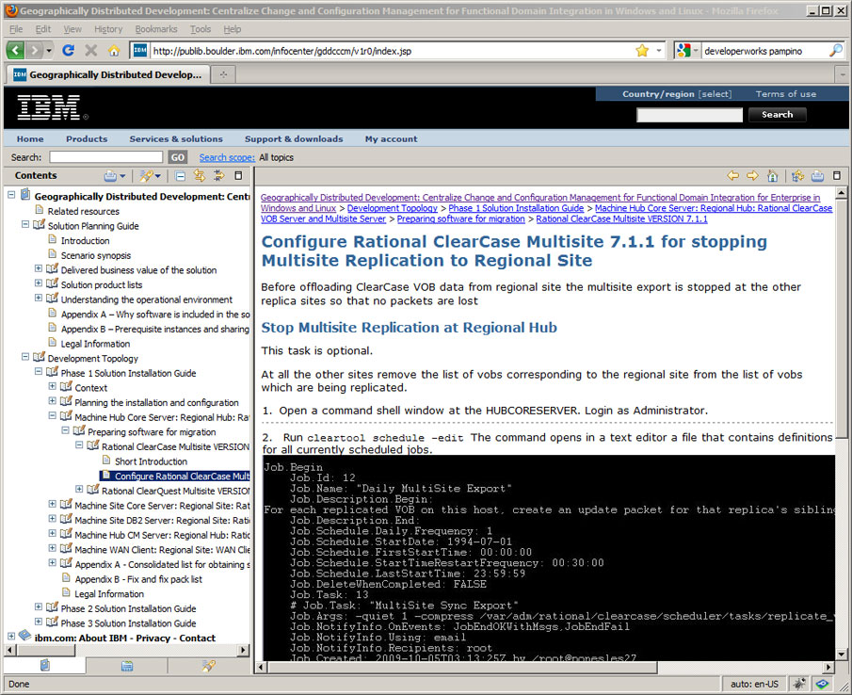The image size is (852, 695).
Task: Click the infocenter Search input field
Action: pos(106,157)
